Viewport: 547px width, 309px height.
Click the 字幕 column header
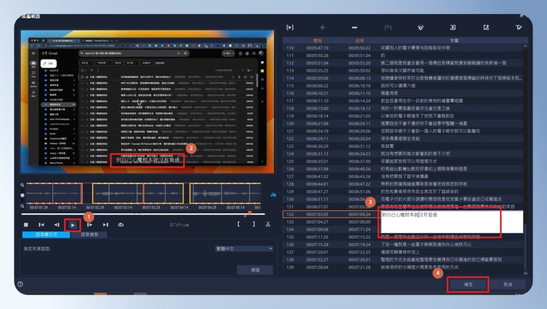coord(454,41)
